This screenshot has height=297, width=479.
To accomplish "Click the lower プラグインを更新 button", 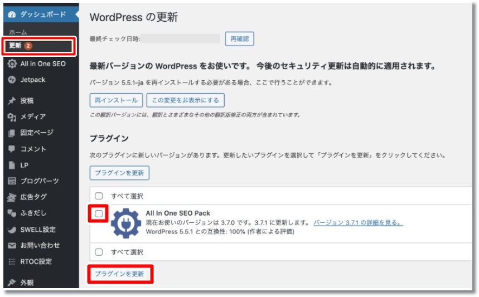I will pos(119,274).
